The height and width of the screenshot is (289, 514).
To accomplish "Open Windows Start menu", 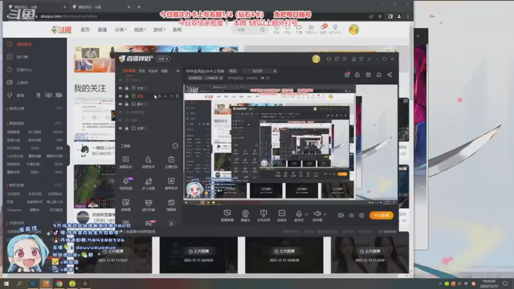I will click(6, 283).
